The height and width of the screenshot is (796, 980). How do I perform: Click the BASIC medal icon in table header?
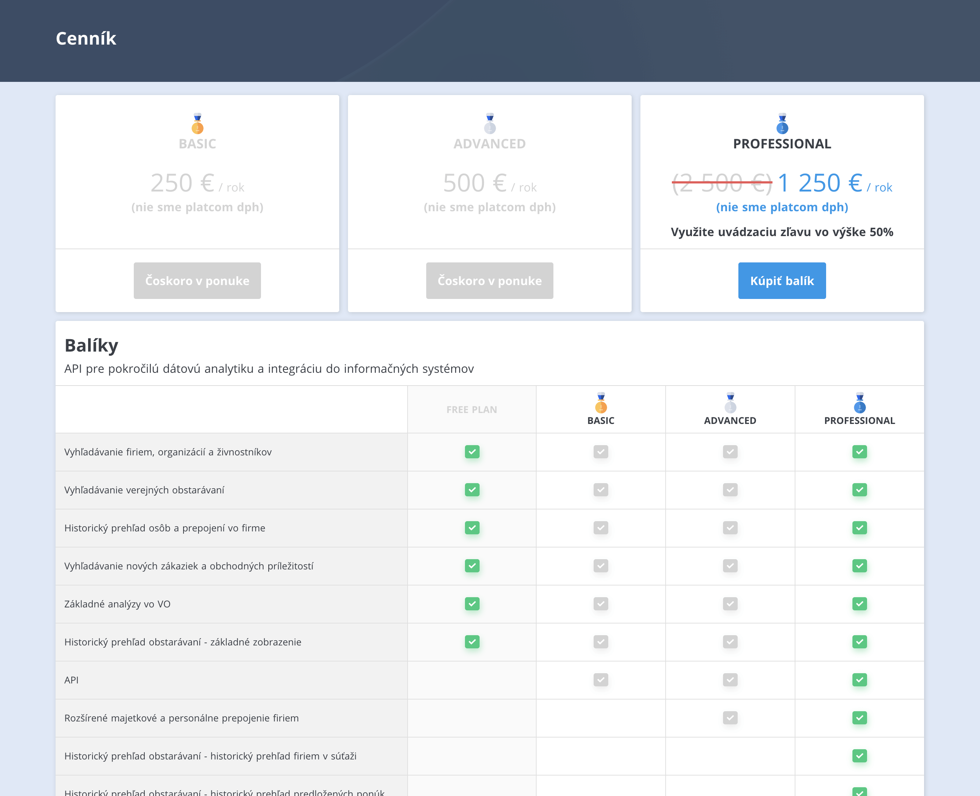coord(601,403)
